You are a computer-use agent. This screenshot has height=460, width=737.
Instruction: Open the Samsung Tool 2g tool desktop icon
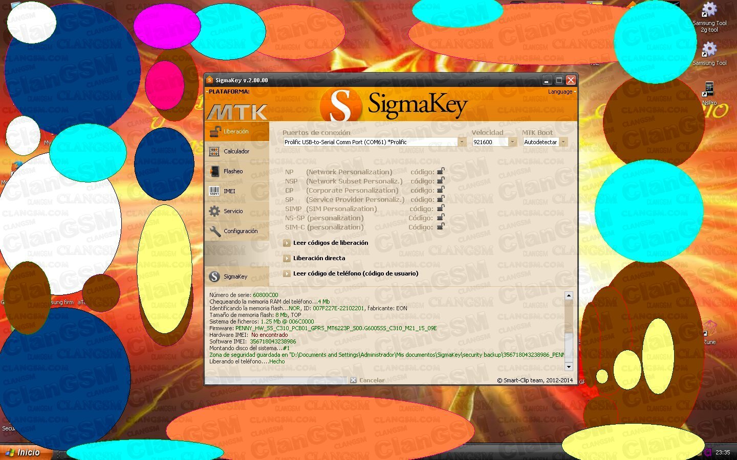(709, 17)
